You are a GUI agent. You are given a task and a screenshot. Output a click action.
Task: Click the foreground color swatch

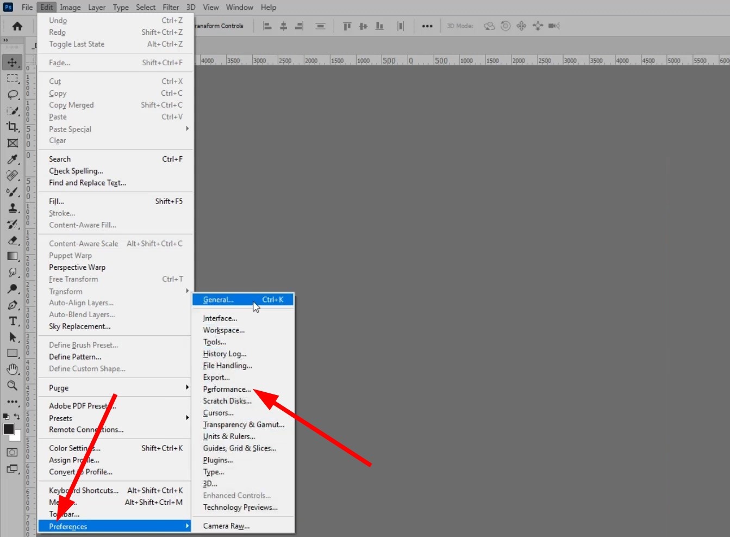pos(8,429)
